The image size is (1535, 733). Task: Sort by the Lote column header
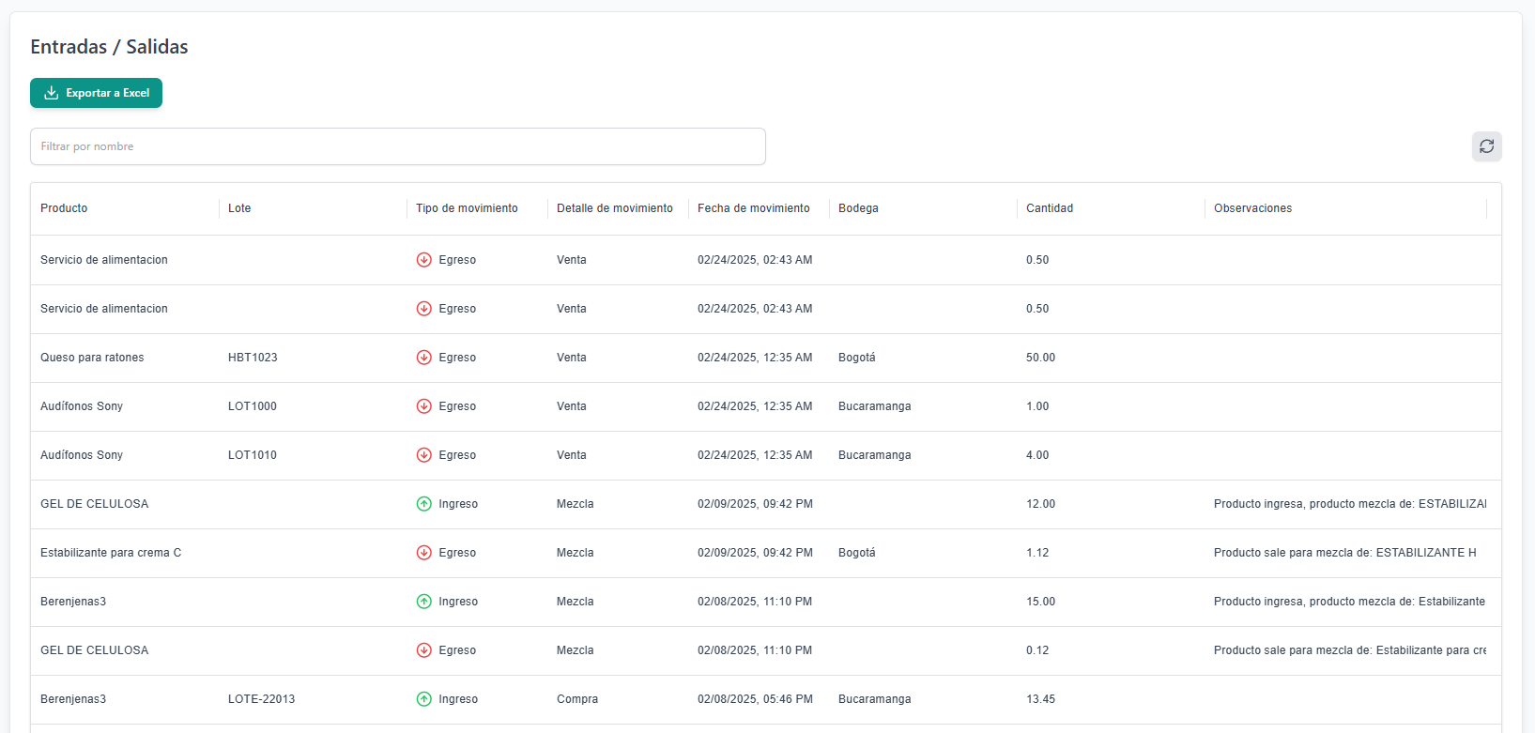tap(239, 208)
